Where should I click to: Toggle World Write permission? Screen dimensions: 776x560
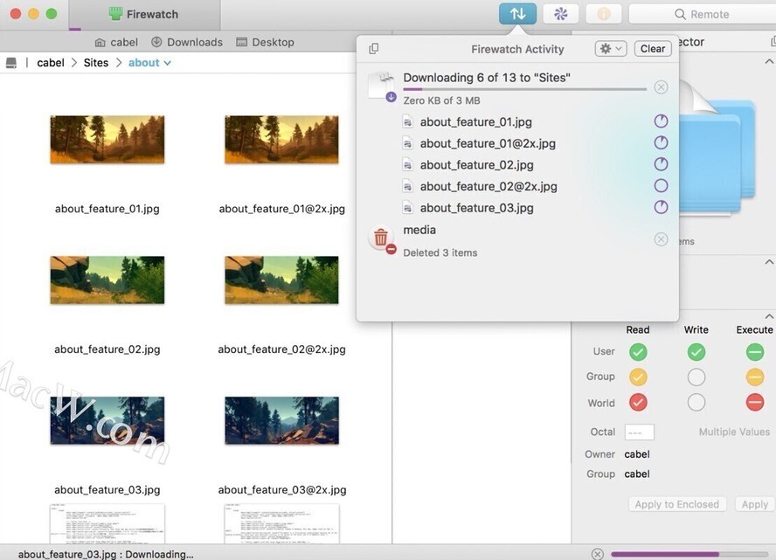pyautogui.click(x=696, y=402)
